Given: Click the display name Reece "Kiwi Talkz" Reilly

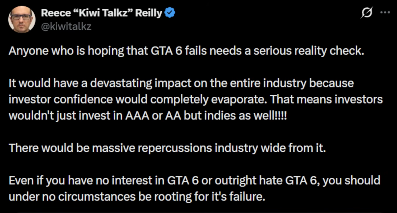Looking at the screenshot, I should click(101, 13).
